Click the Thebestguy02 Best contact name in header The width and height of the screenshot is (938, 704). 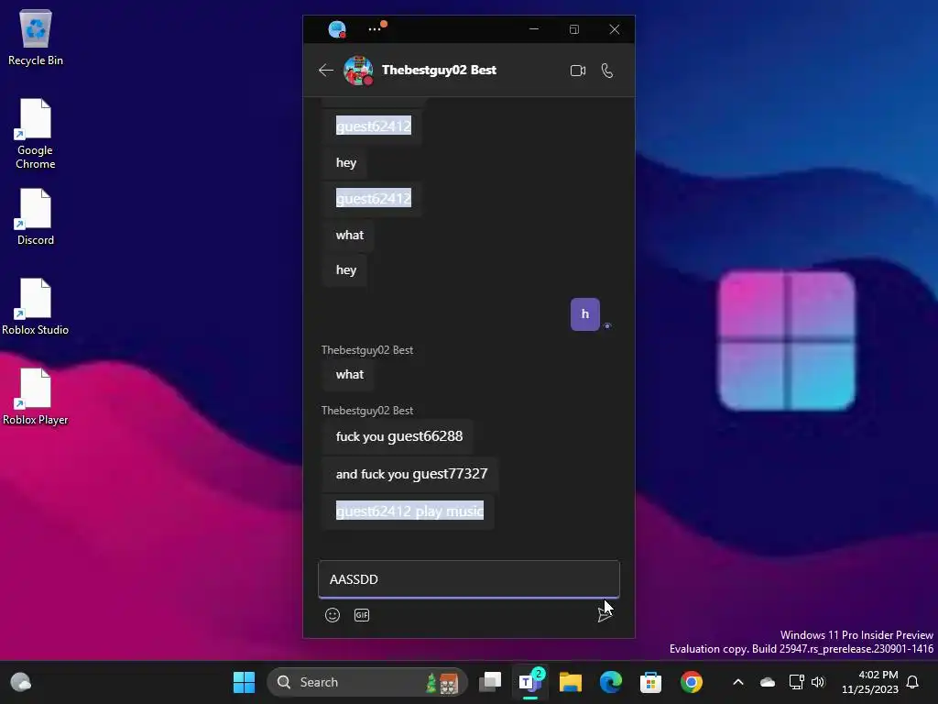pos(439,70)
